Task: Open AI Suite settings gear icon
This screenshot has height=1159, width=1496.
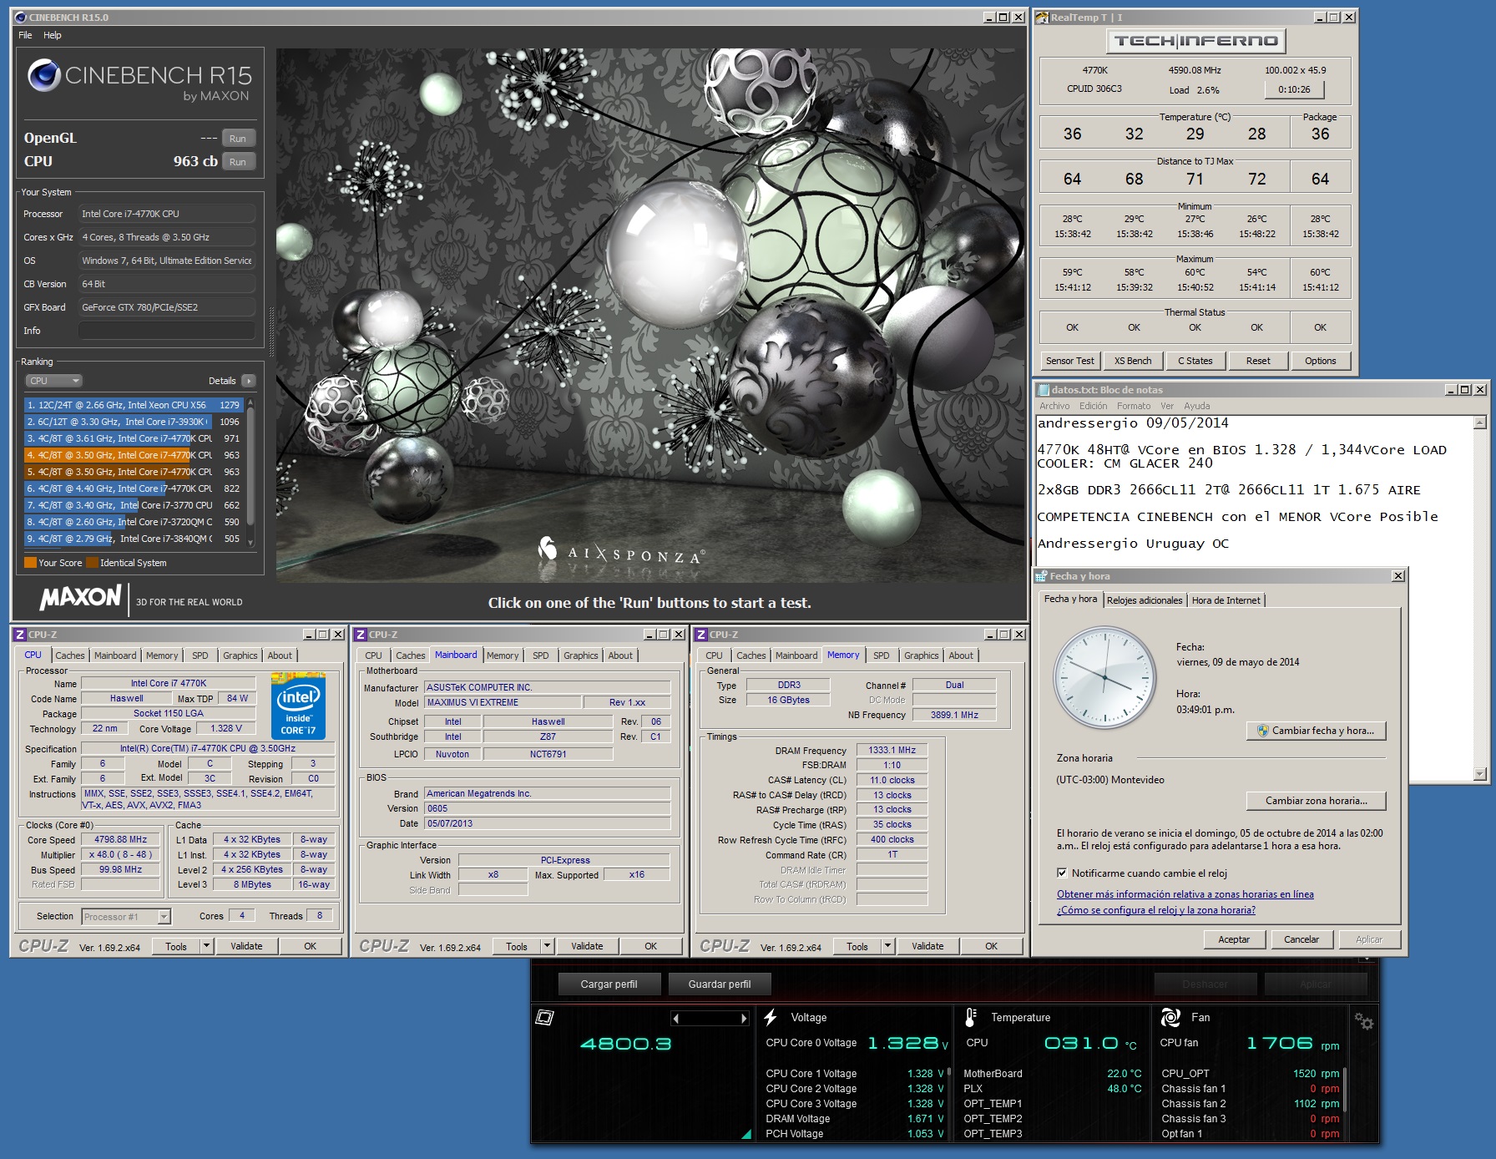Action: tap(1364, 1021)
